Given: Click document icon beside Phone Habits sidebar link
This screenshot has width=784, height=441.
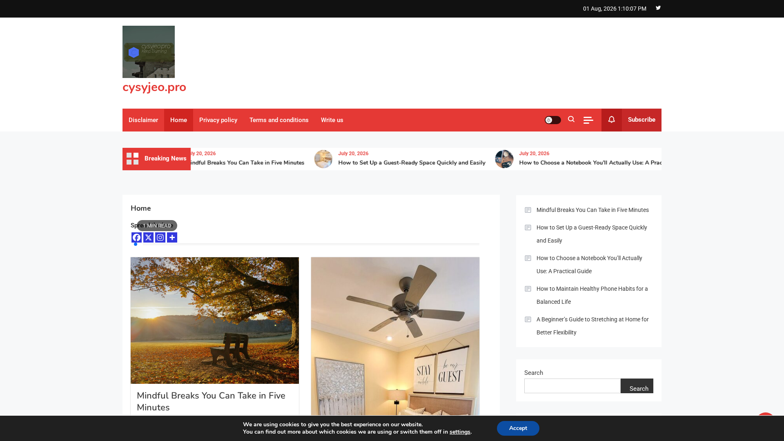Looking at the screenshot, I should [x=528, y=289].
